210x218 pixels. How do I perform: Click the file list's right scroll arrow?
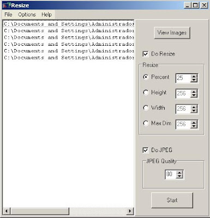pyautogui.click(x=130, y=211)
